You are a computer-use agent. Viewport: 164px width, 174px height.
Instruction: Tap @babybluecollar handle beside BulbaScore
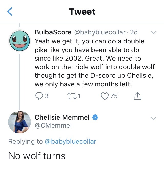pyautogui.click(x=100, y=32)
